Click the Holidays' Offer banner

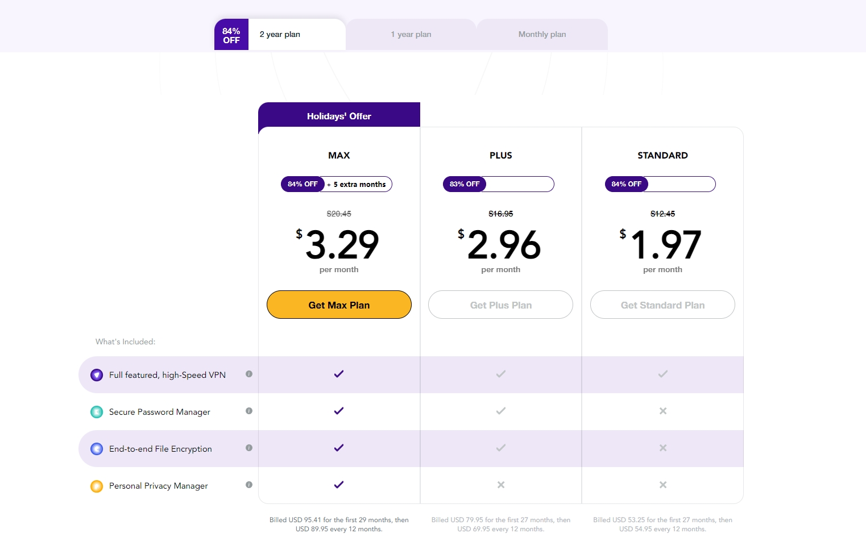tap(339, 115)
